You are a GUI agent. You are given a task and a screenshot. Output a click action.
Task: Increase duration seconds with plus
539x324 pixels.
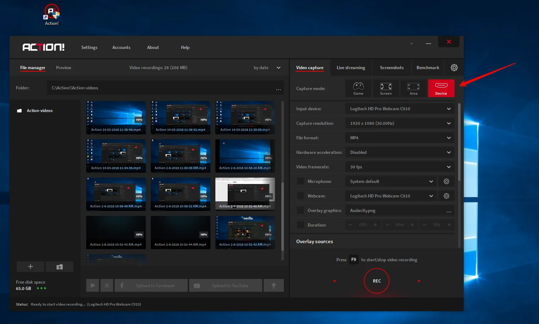(449, 225)
